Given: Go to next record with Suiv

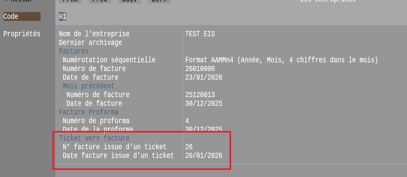Looking at the screenshot, I should pos(129,1).
